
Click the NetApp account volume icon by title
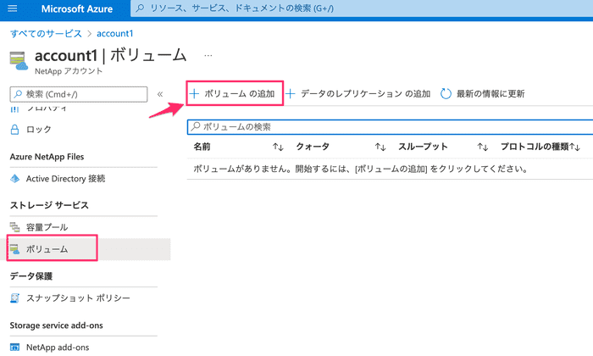click(19, 60)
